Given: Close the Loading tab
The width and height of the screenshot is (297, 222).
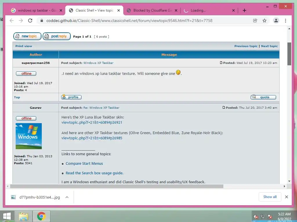Looking at the screenshot, I should point(233,10).
